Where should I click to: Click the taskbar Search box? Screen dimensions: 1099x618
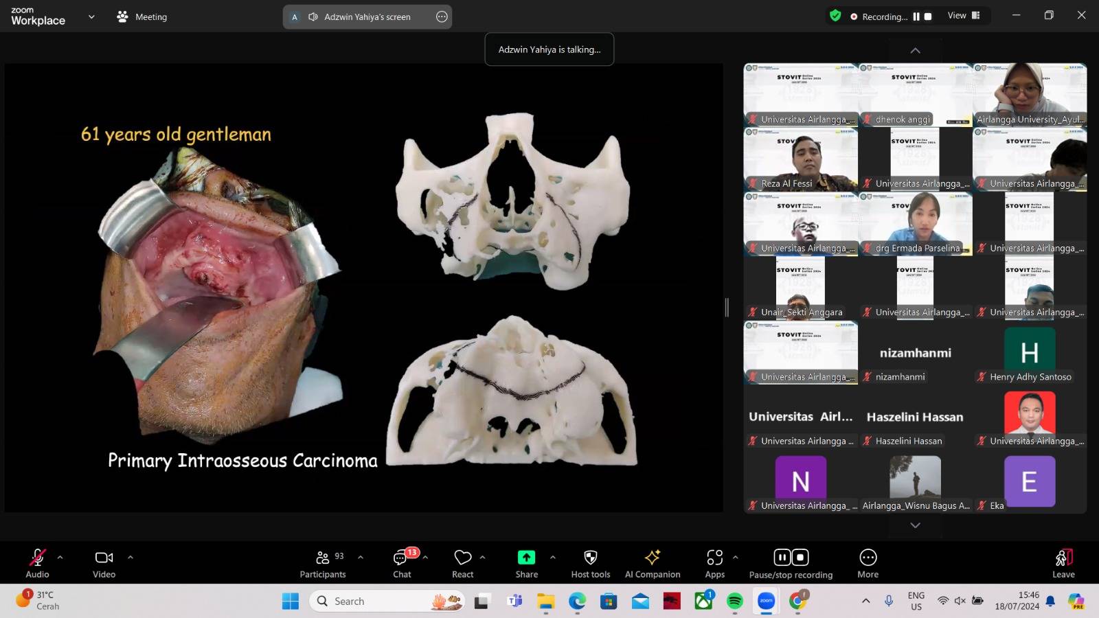click(387, 602)
